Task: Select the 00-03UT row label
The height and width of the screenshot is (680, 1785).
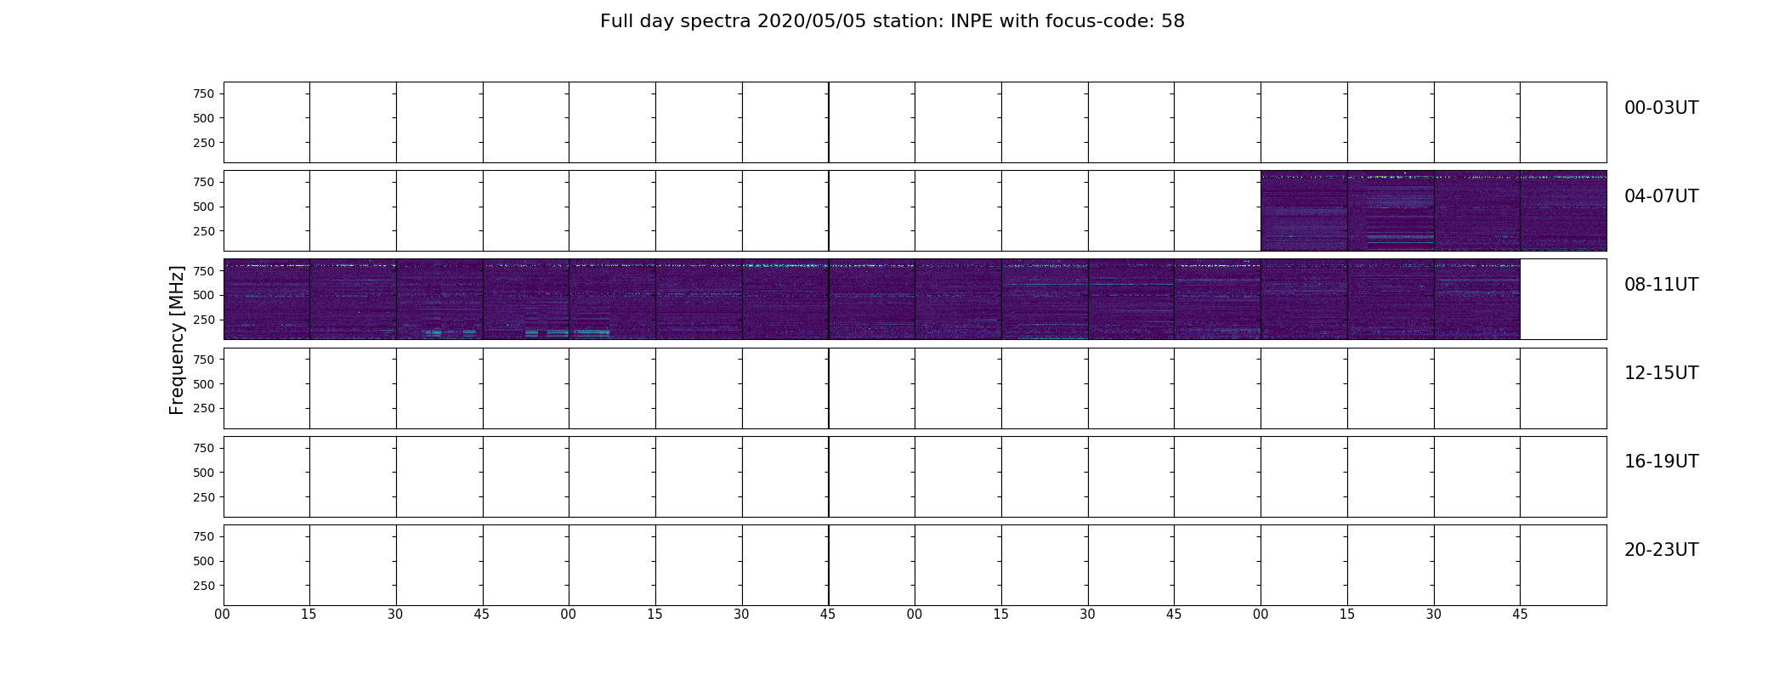Action: coord(1661,108)
